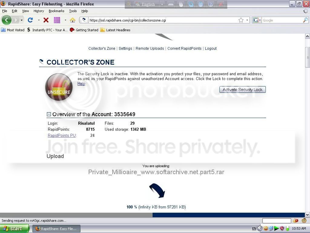Click the EN language indicator in taskbar

pos(254,229)
